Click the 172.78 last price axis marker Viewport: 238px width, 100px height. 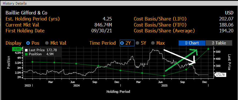(x=220, y=75)
